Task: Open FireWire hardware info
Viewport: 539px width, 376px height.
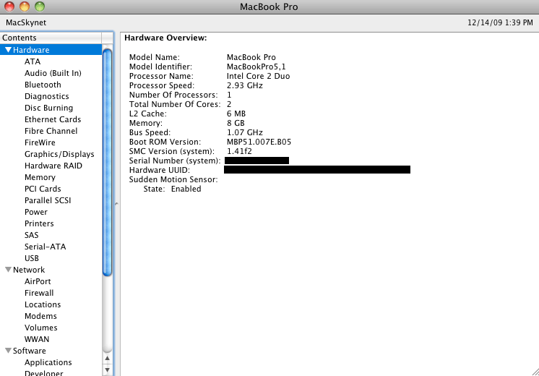Action: pyautogui.click(x=40, y=142)
